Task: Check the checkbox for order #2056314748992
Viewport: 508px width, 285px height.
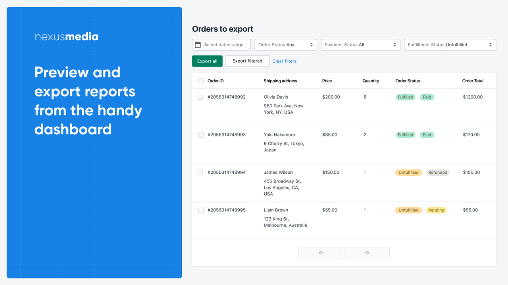Action: (201, 97)
